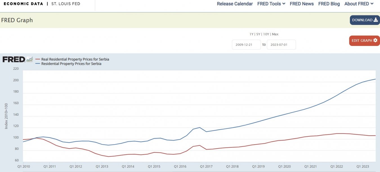The width and height of the screenshot is (380, 172).
Task: Choose the 10Y time range
Action: click(x=266, y=34)
